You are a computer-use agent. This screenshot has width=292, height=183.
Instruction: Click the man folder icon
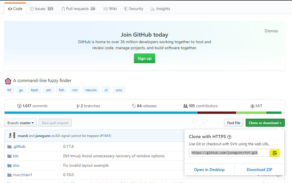click(x=9, y=175)
